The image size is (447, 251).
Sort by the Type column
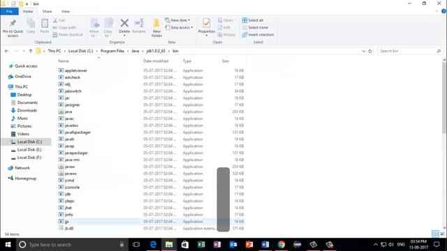(187, 61)
